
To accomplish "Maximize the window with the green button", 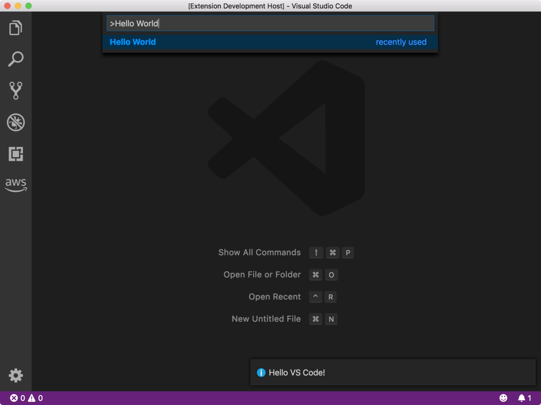I will pyautogui.click(x=28, y=6).
